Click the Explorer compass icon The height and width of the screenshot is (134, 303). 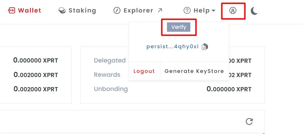117,10
